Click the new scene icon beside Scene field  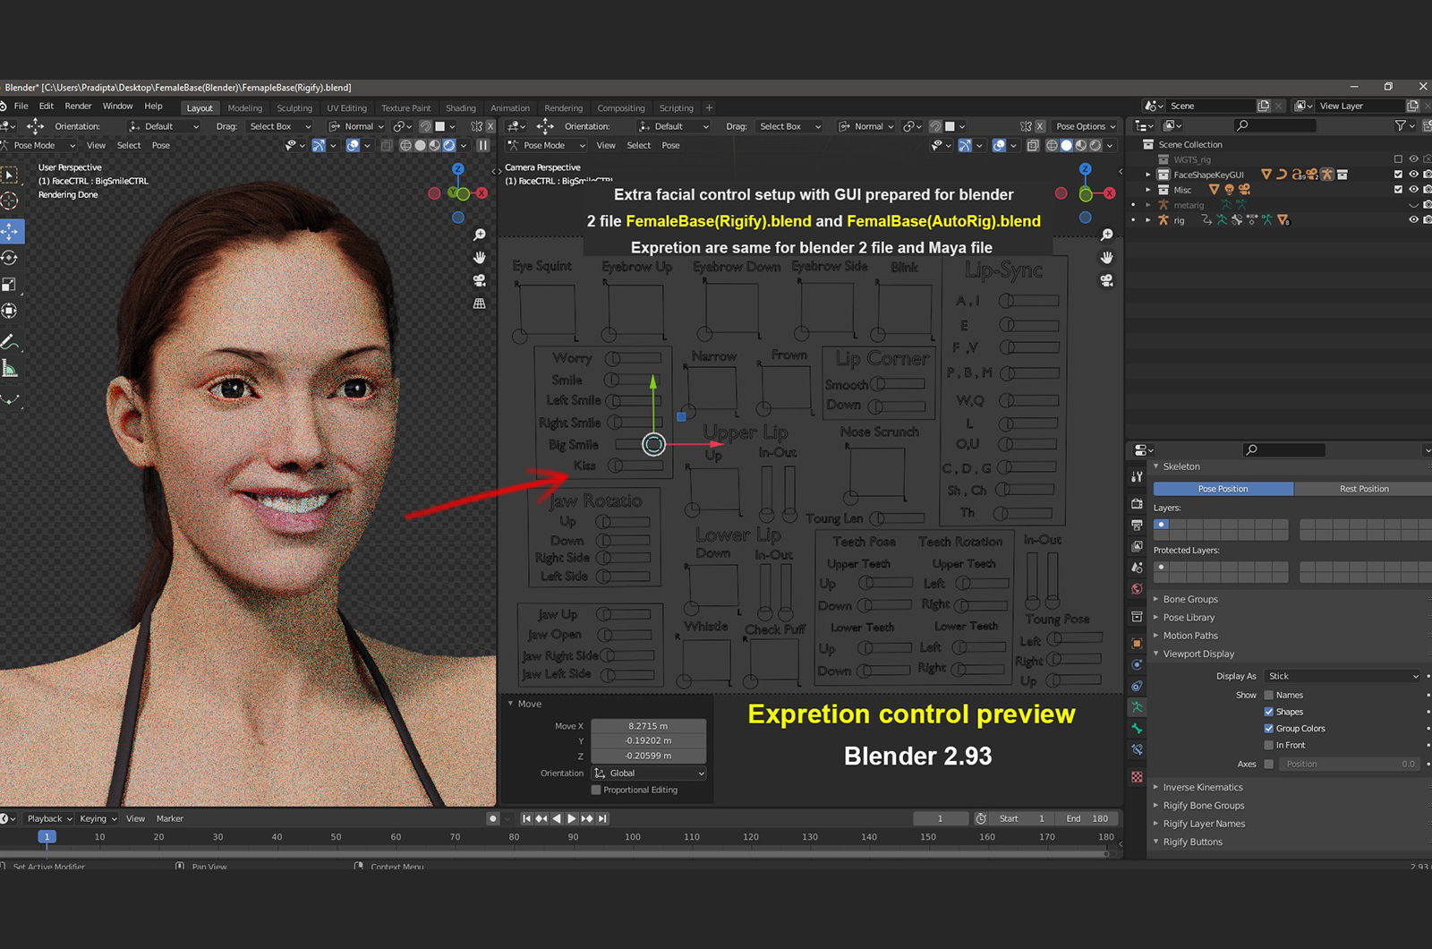pos(1264,106)
